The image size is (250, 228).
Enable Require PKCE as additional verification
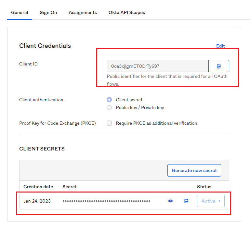coord(109,123)
